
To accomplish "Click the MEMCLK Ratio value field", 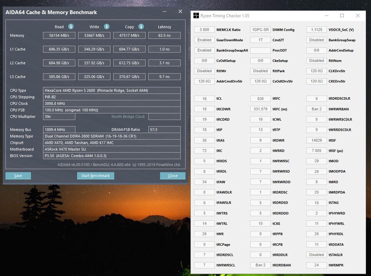I will click(x=204, y=30).
